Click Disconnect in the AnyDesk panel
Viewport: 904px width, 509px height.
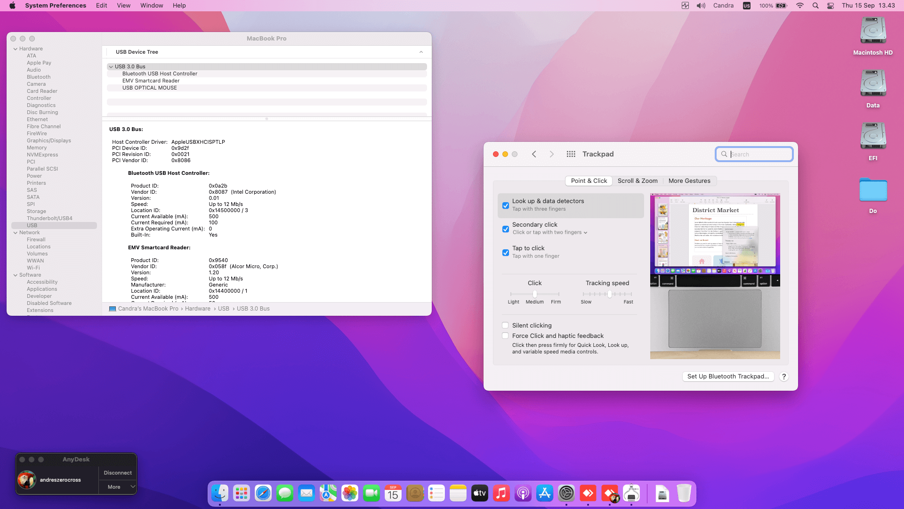(x=118, y=473)
